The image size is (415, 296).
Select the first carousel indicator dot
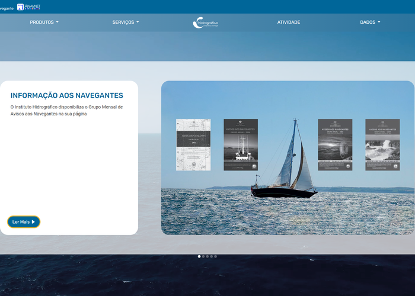[199, 256]
